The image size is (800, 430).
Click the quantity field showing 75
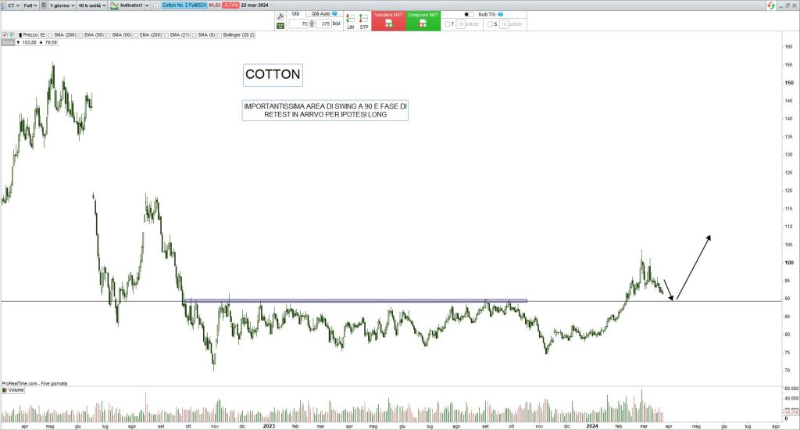(x=298, y=24)
